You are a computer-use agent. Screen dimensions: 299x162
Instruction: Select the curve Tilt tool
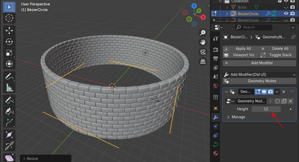9,146
